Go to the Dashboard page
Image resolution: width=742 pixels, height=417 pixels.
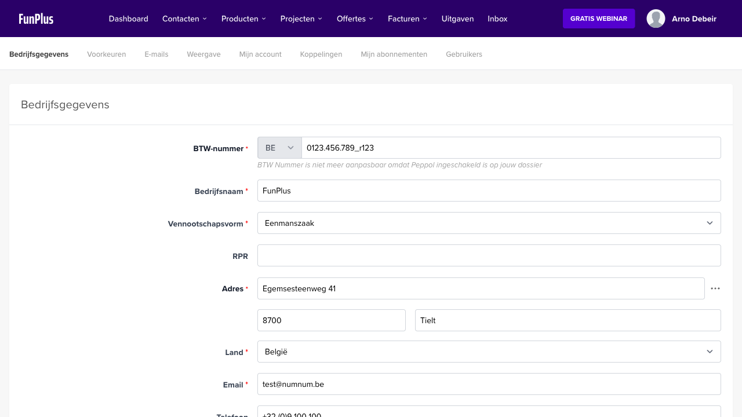[x=128, y=19]
